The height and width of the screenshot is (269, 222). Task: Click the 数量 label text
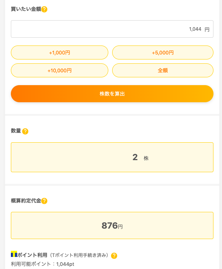(16, 131)
